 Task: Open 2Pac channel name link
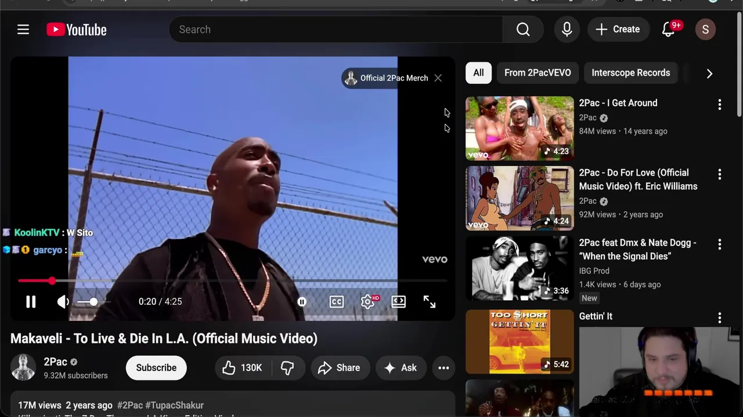click(x=55, y=362)
